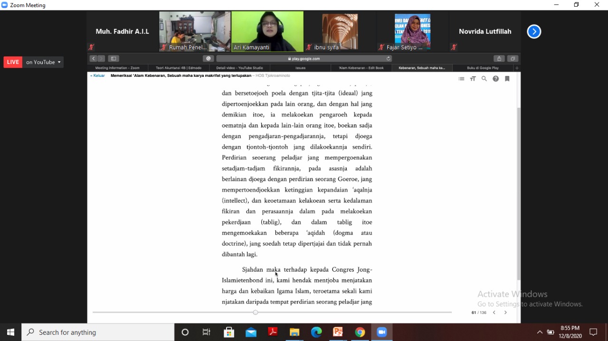
Task: Open the help question mark icon
Action: coord(495,79)
